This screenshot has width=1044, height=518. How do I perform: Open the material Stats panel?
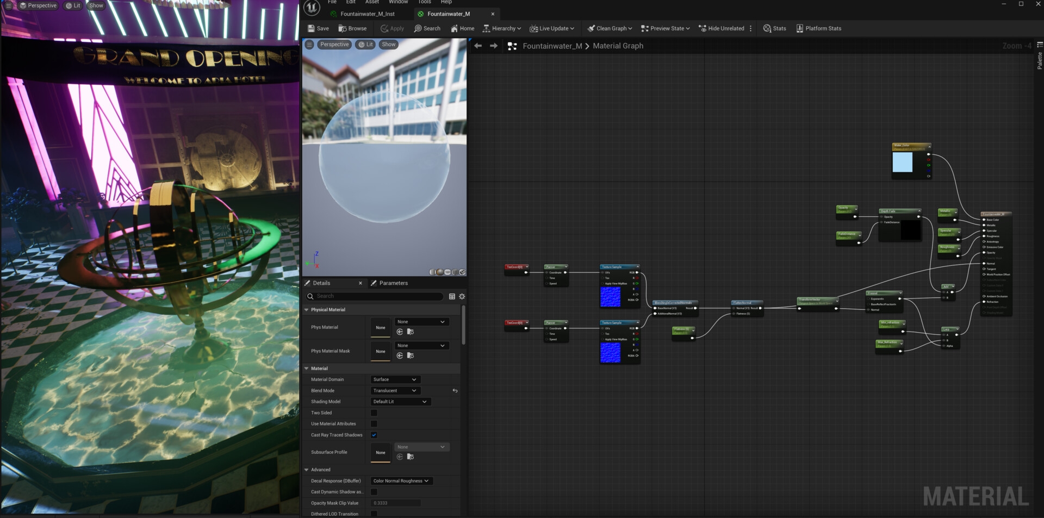pos(774,28)
